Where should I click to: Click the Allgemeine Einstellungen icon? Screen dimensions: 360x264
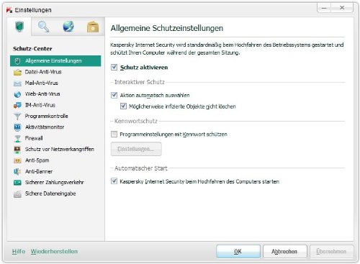pos(17,61)
